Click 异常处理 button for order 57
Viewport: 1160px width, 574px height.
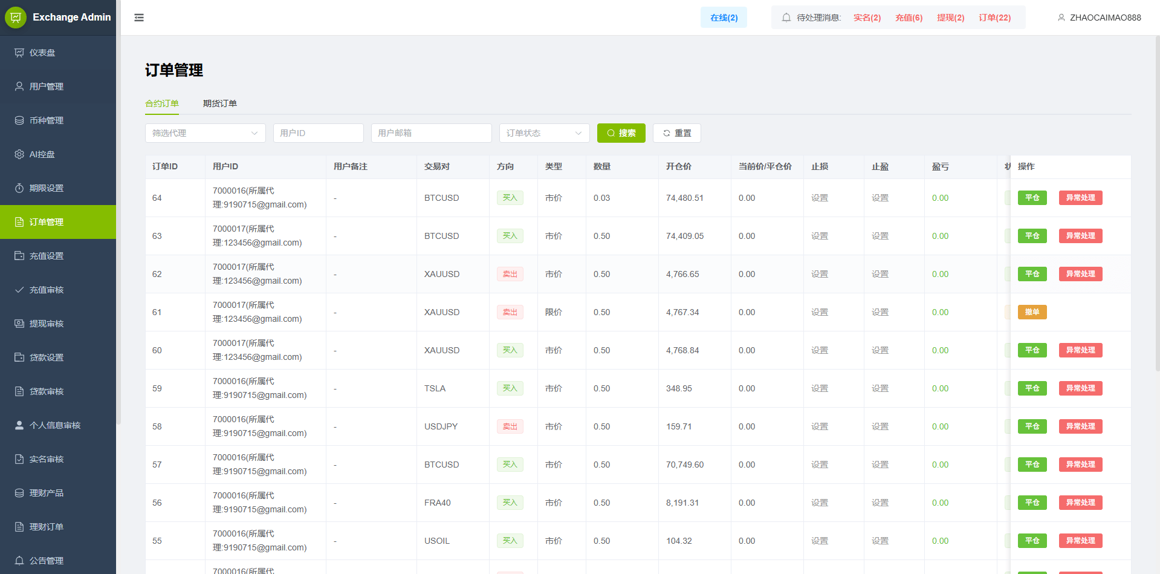point(1081,465)
